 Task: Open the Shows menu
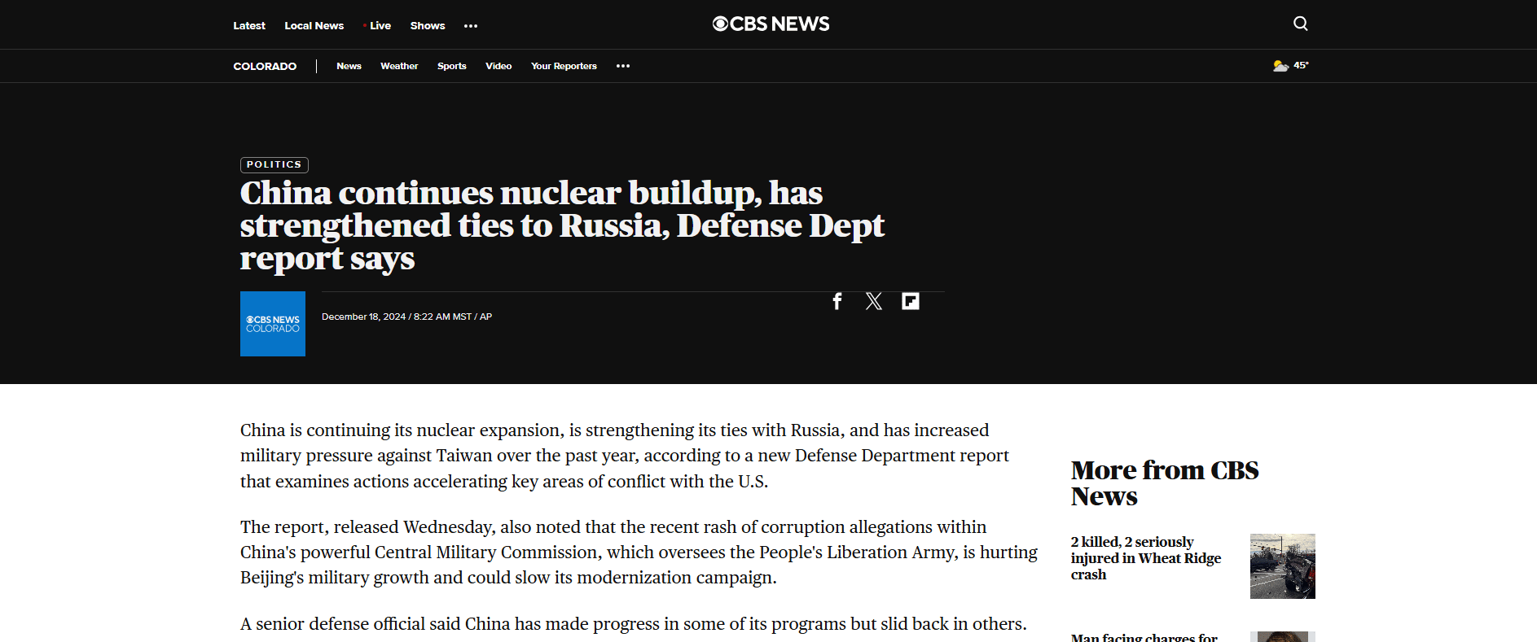[428, 26]
